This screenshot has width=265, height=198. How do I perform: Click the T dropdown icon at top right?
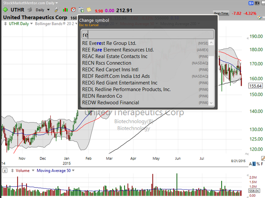(257, 3)
